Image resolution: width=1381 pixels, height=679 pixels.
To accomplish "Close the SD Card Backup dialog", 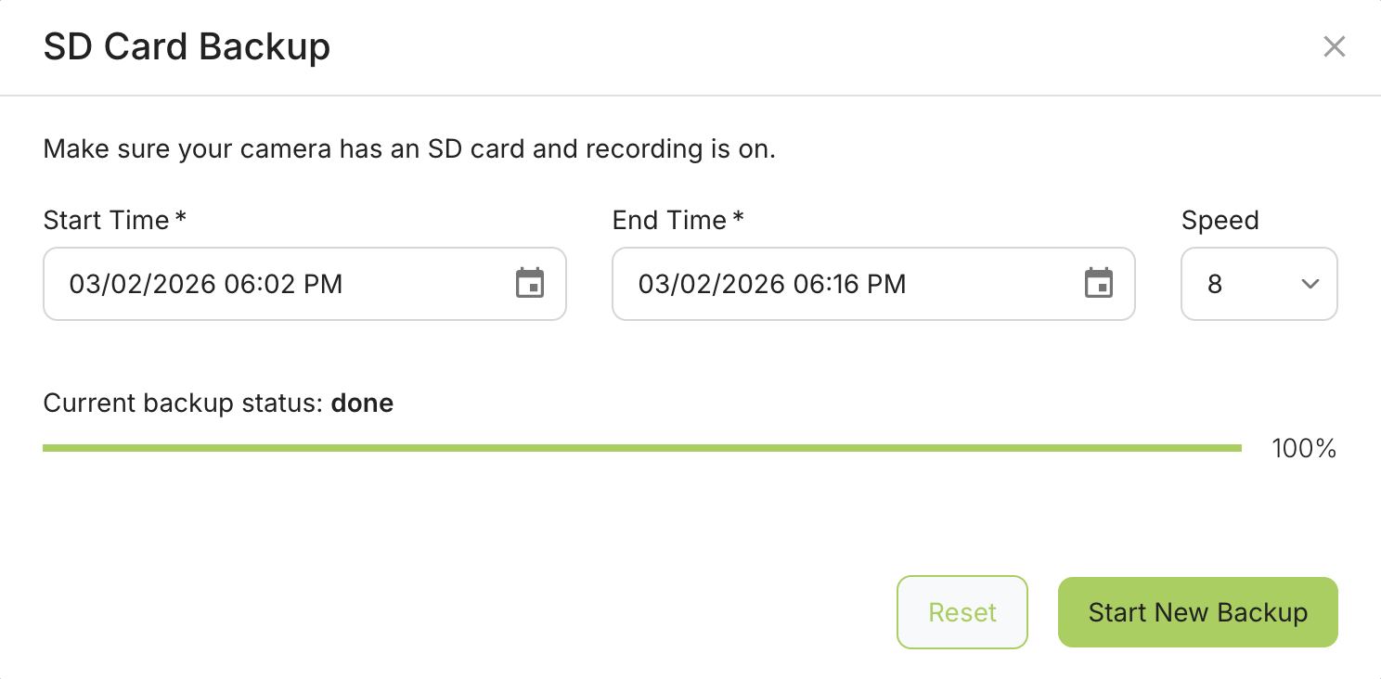I will click(x=1334, y=47).
